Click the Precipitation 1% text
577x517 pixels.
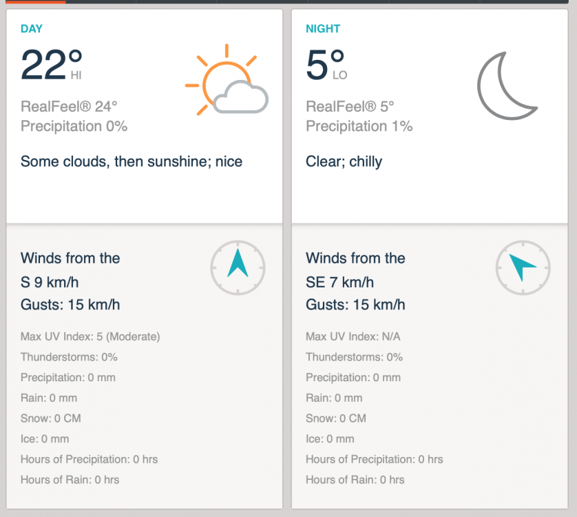pyautogui.click(x=359, y=126)
